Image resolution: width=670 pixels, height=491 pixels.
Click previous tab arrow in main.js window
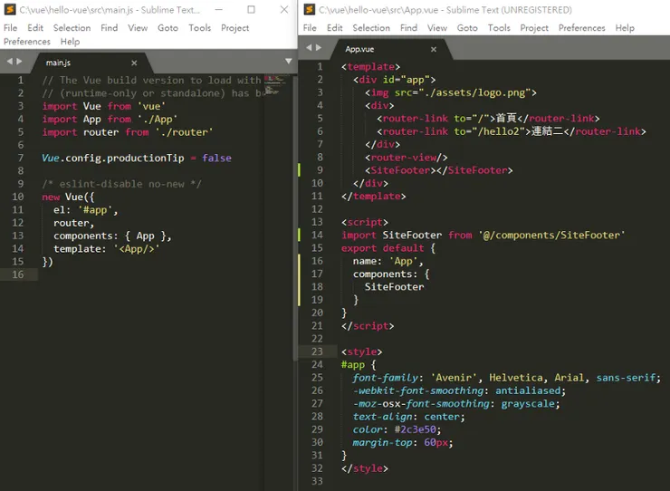pos(10,62)
